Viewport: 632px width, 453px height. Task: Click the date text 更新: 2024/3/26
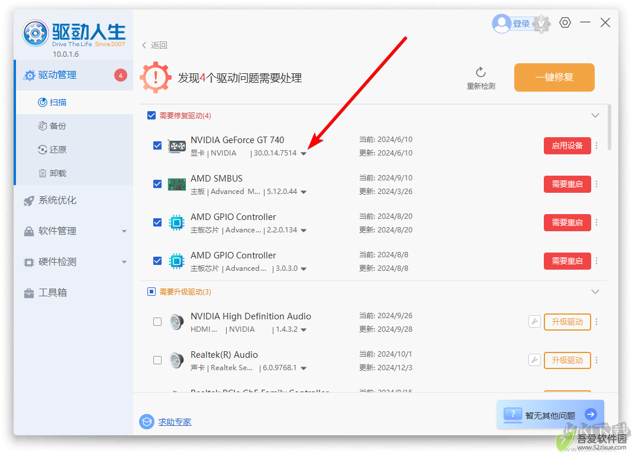[x=386, y=191]
